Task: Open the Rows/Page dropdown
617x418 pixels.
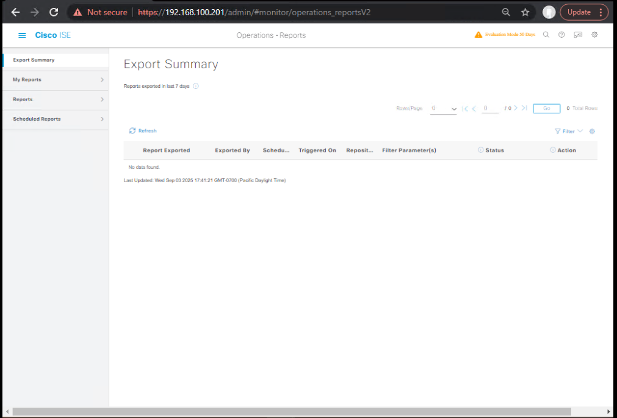Action: (444, 108)
